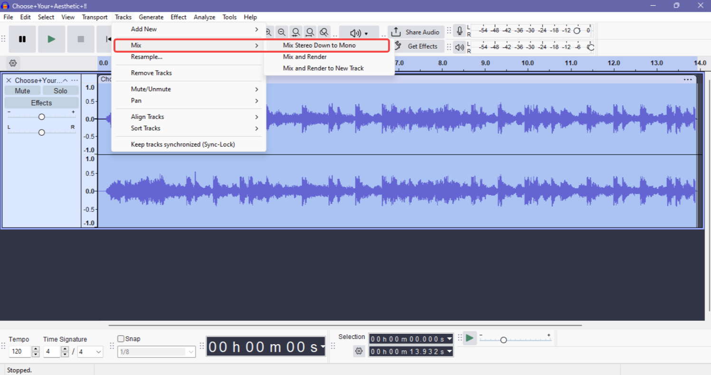Screen dimensions: 711x375
Task: Enable the Snap checkbox
Action: pyautogui.click(x=121, y=338)
